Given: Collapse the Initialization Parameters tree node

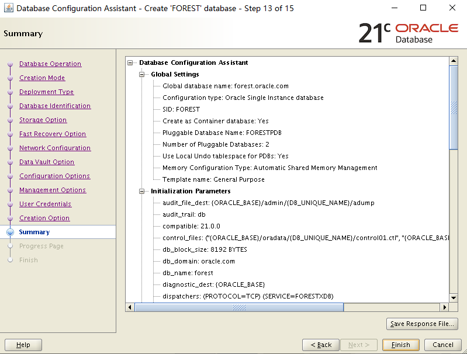Looking at the screenshot, I should (143, 191).
